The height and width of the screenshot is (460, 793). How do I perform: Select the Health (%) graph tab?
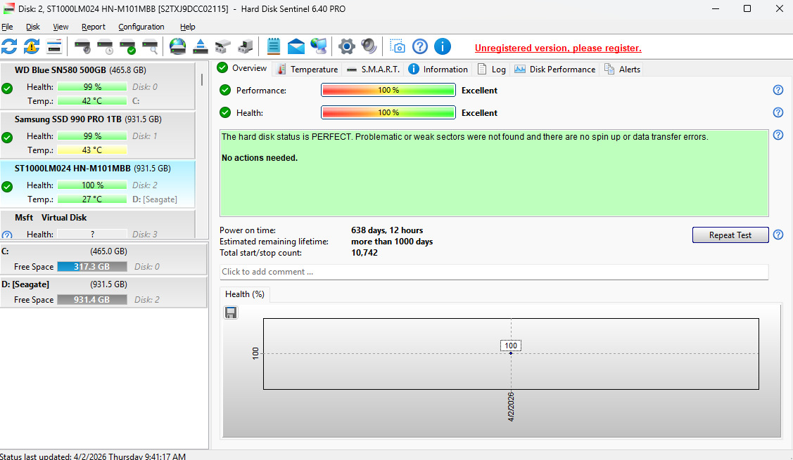245,294
